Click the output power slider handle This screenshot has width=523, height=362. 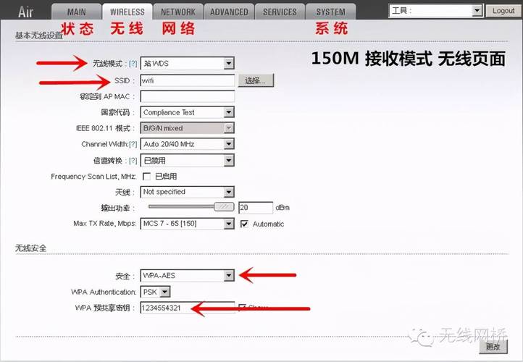click(x=224, y=207)
